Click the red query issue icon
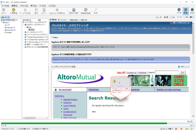 (x=29, y=30)
